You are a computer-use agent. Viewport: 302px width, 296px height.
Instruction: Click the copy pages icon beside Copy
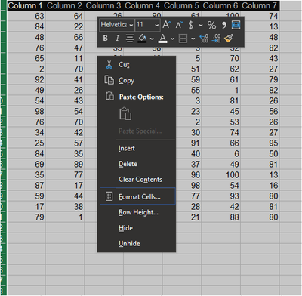[109, 80]
